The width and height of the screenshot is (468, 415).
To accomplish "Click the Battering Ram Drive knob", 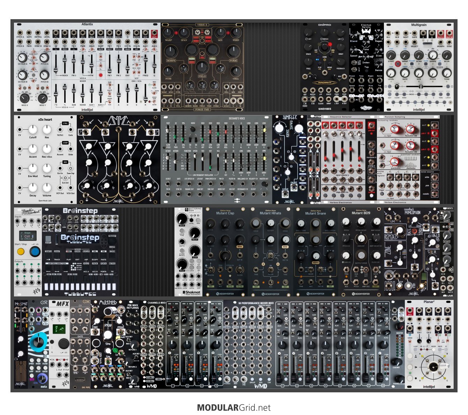I will point(181,219).
